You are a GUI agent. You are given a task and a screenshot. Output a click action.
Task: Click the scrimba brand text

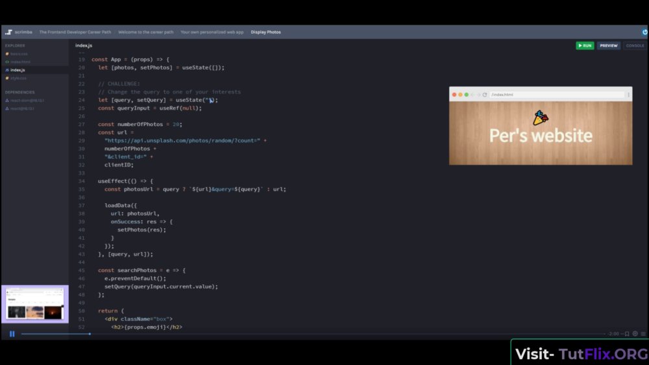pyautogui.click(x=23, y=32)
